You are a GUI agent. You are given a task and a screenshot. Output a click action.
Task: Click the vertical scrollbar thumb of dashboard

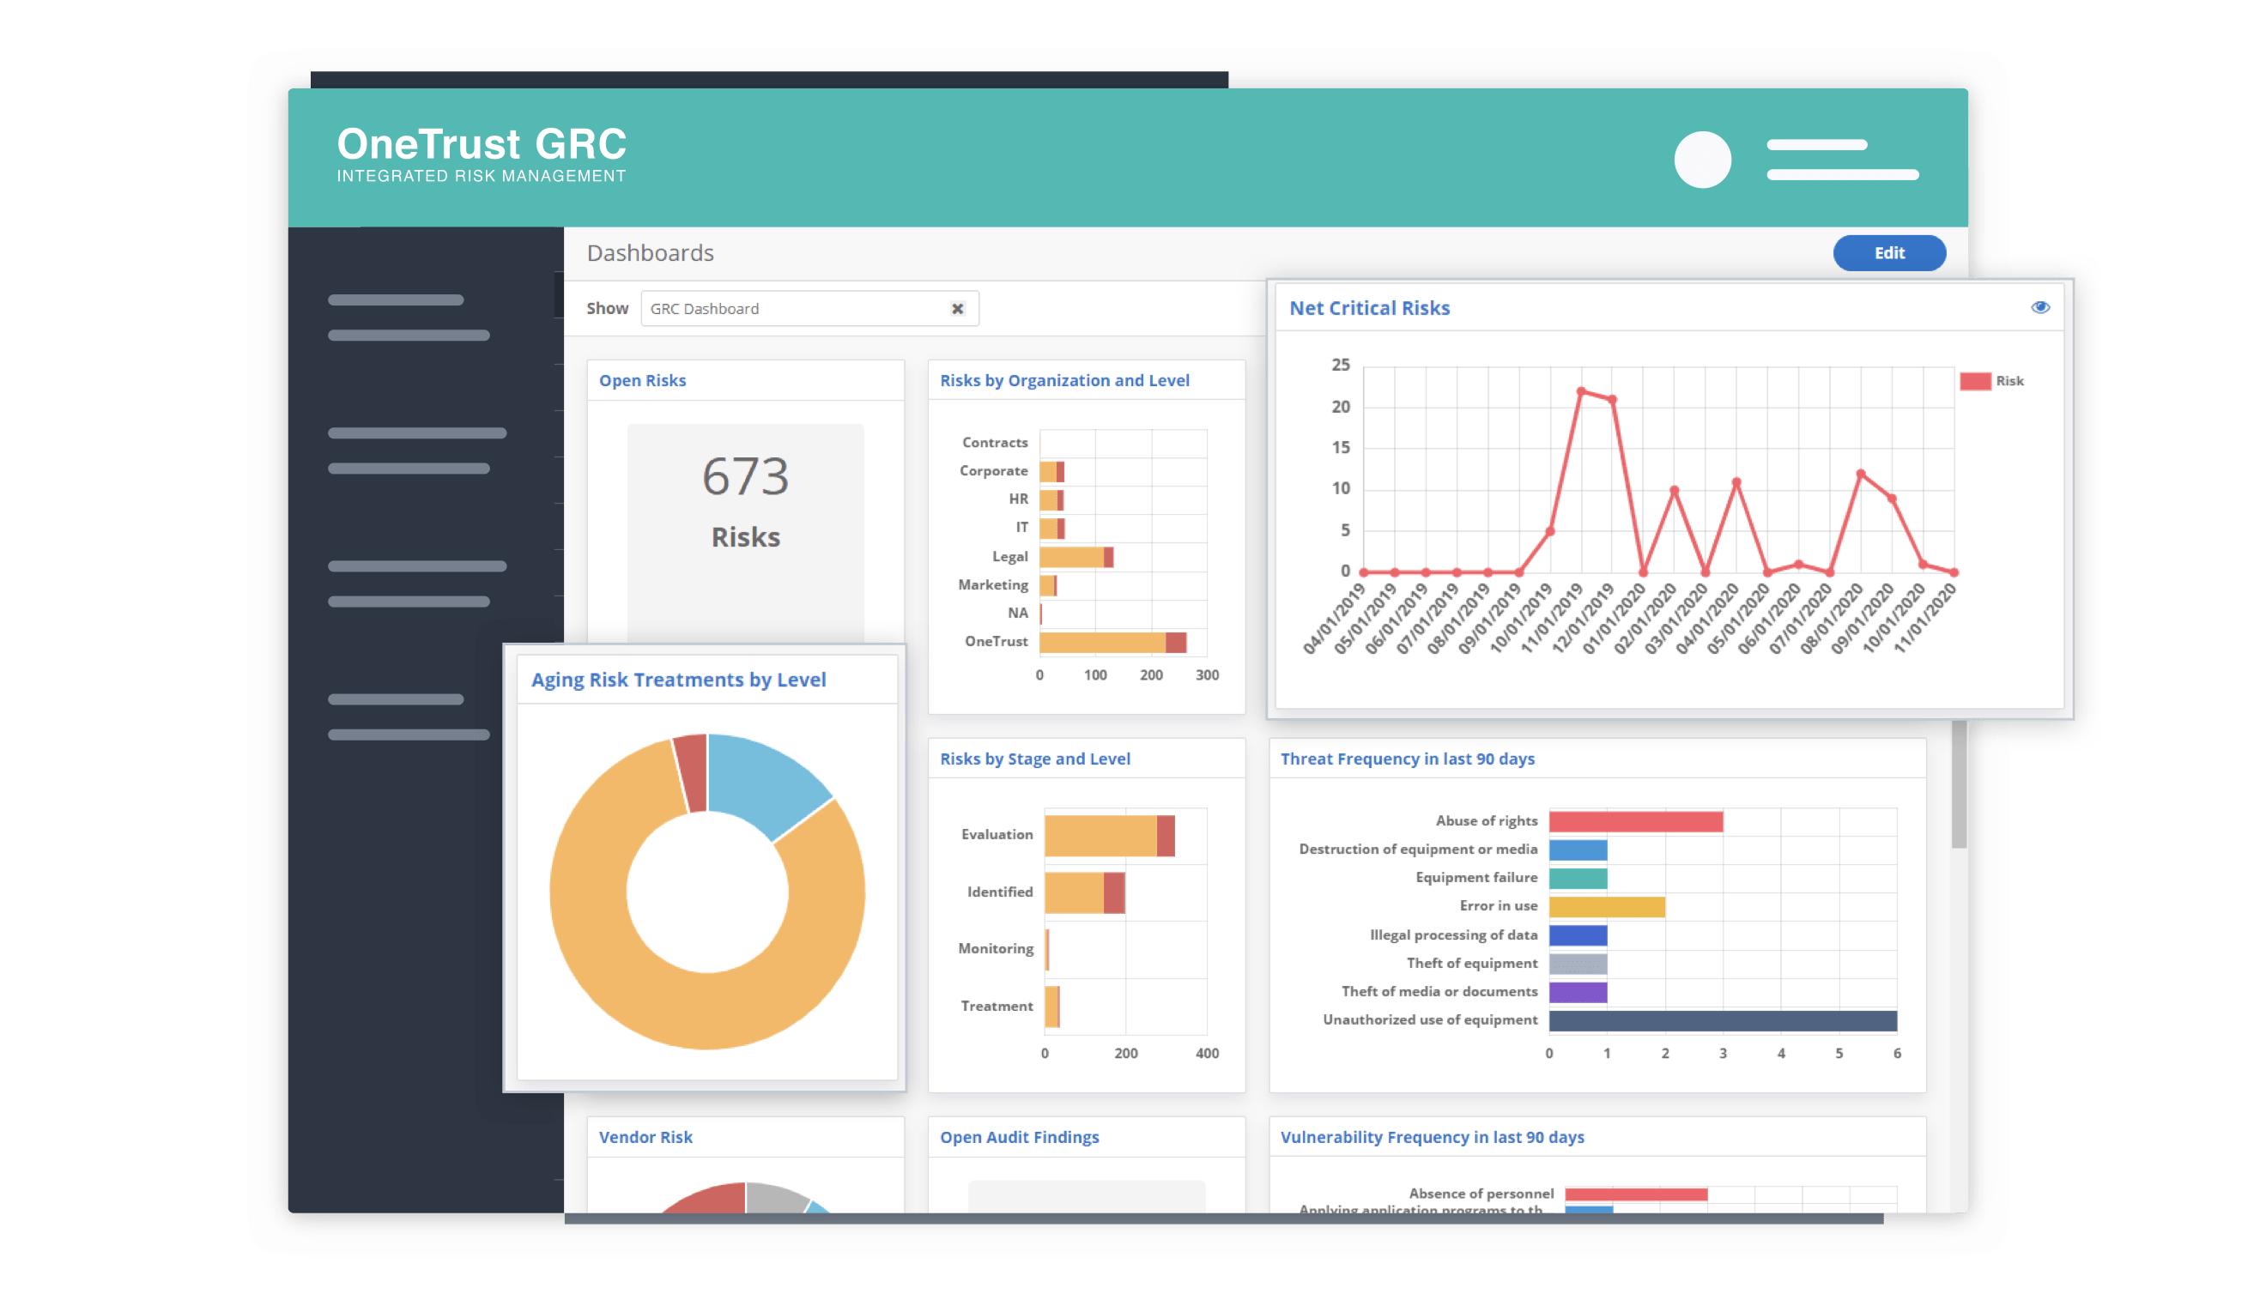point(1958,785)
